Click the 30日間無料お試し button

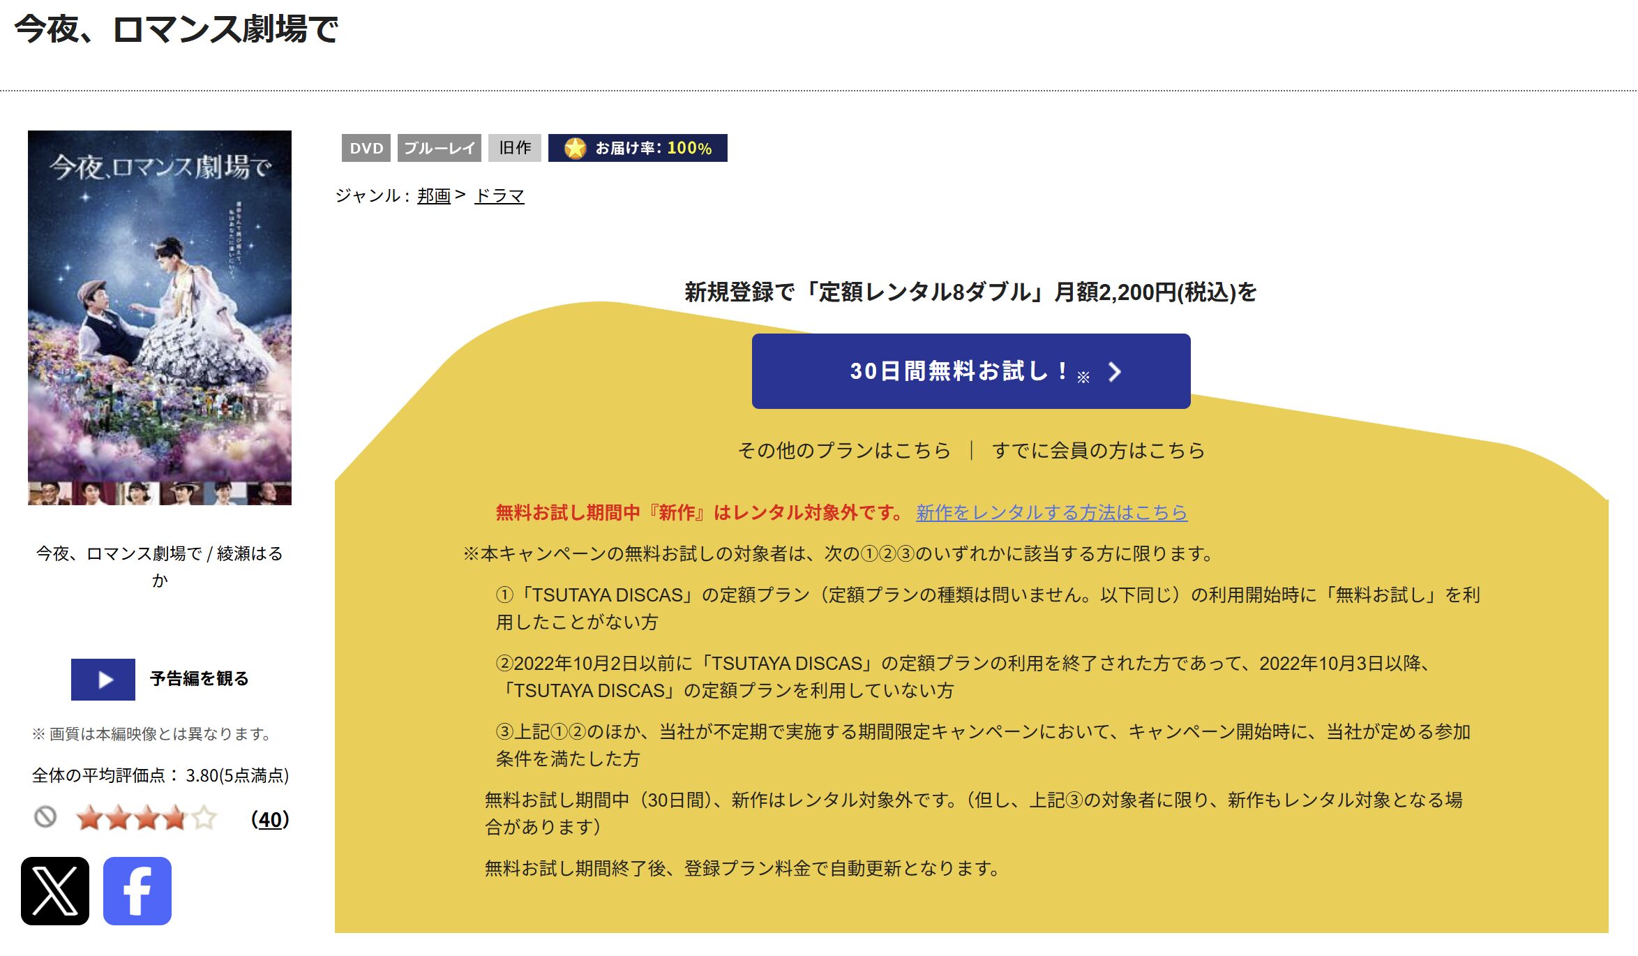coord(971,371)
